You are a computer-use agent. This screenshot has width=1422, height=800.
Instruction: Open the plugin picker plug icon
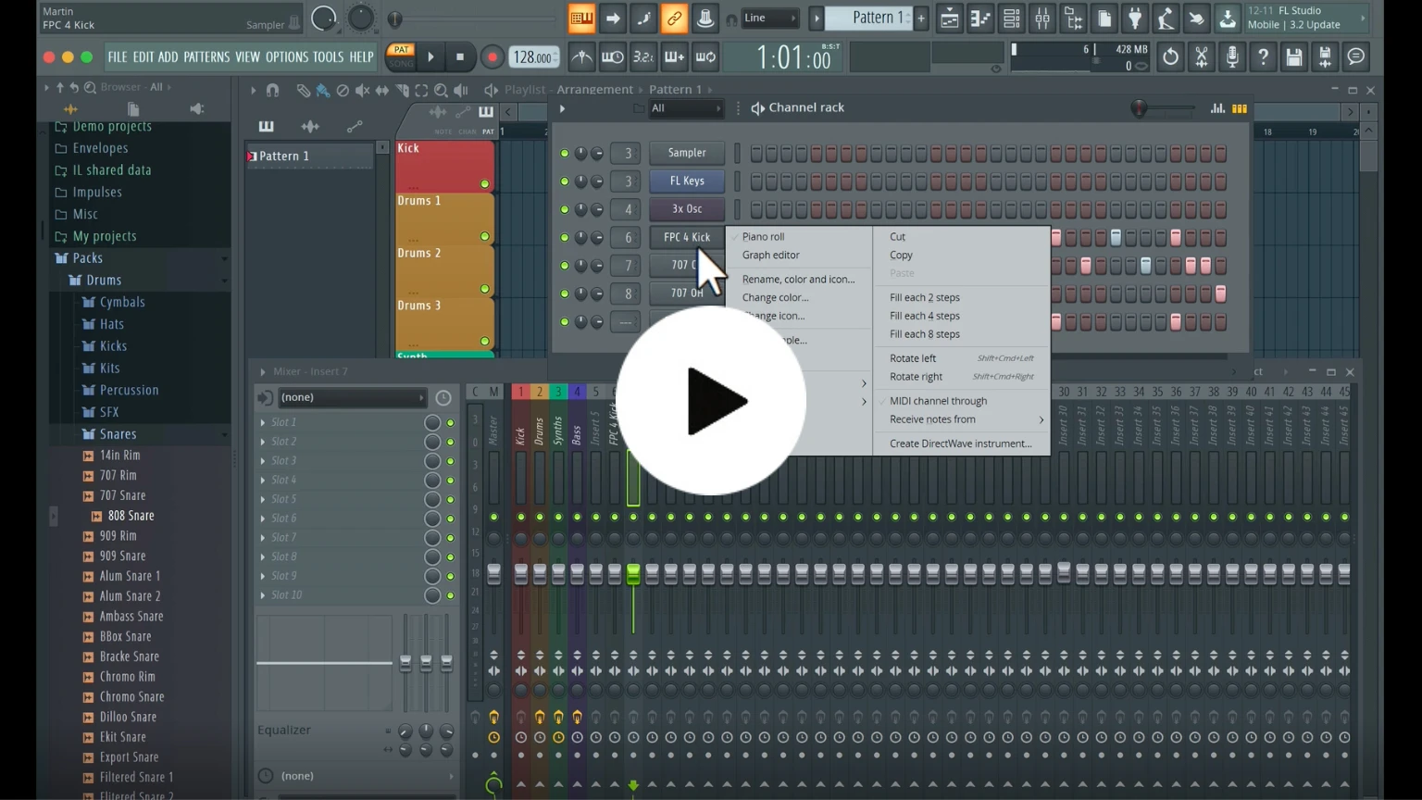tap(1135, 18)
